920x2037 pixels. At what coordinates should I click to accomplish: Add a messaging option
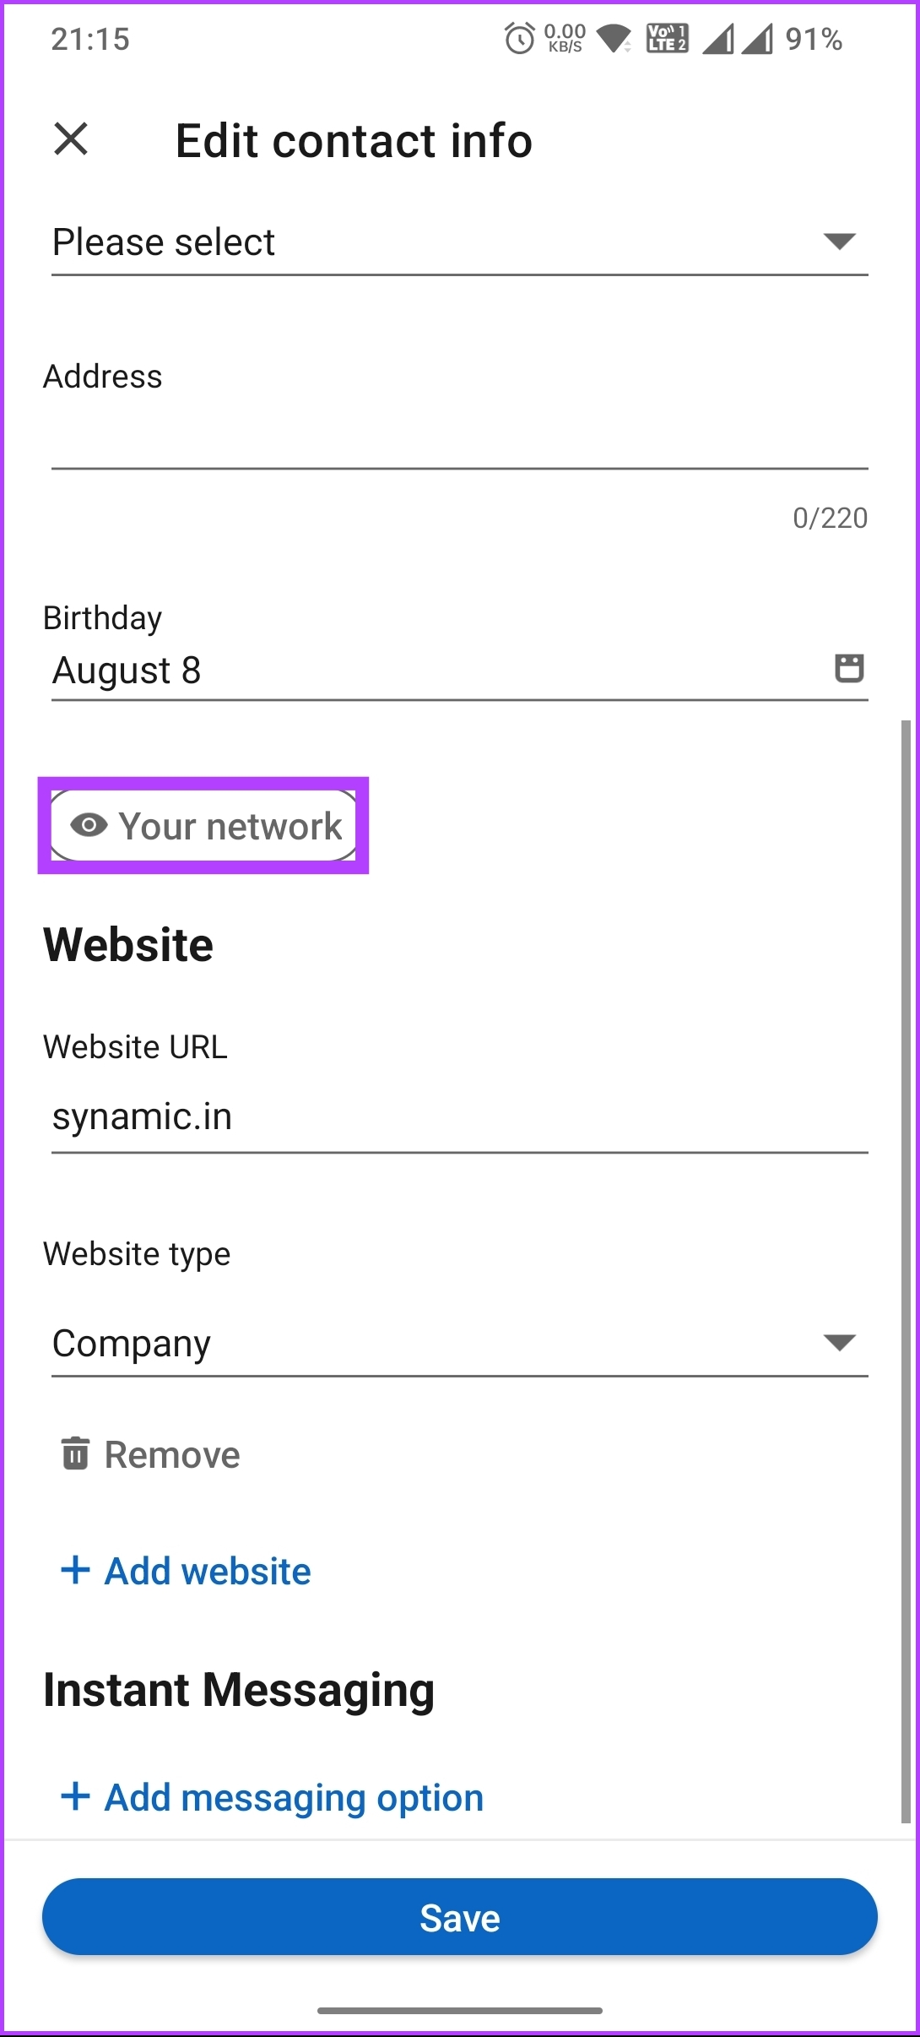[273, 1797]
